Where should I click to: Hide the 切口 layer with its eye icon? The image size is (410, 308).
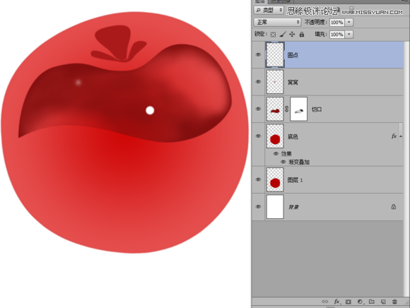258,109
